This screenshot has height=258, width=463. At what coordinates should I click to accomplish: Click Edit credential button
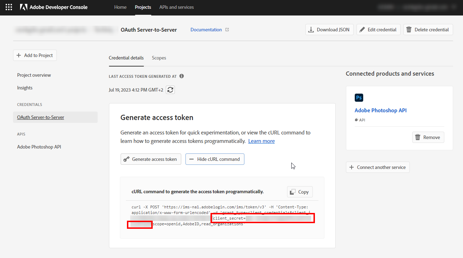click(378, 30)
